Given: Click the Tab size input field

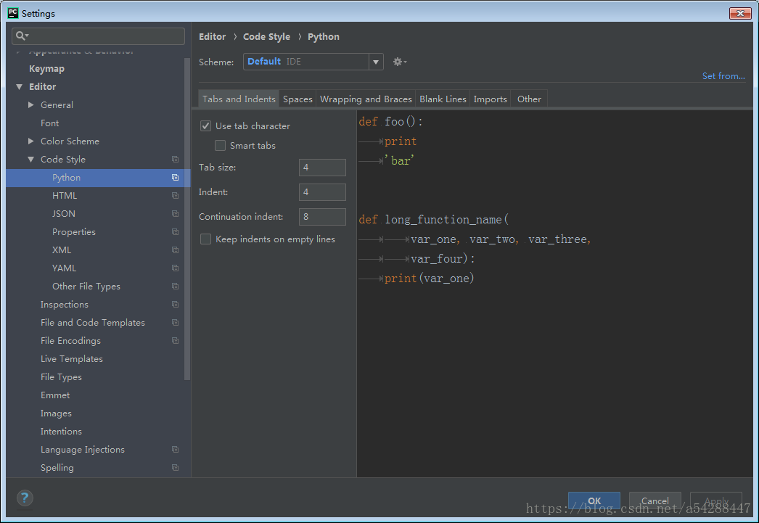Looking at the screenshot, I should (x=322, y=168).
